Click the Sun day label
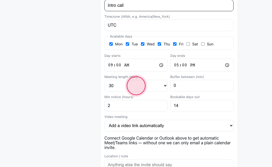Viewport: 272px width, 167px height. (x=210, y=44)
